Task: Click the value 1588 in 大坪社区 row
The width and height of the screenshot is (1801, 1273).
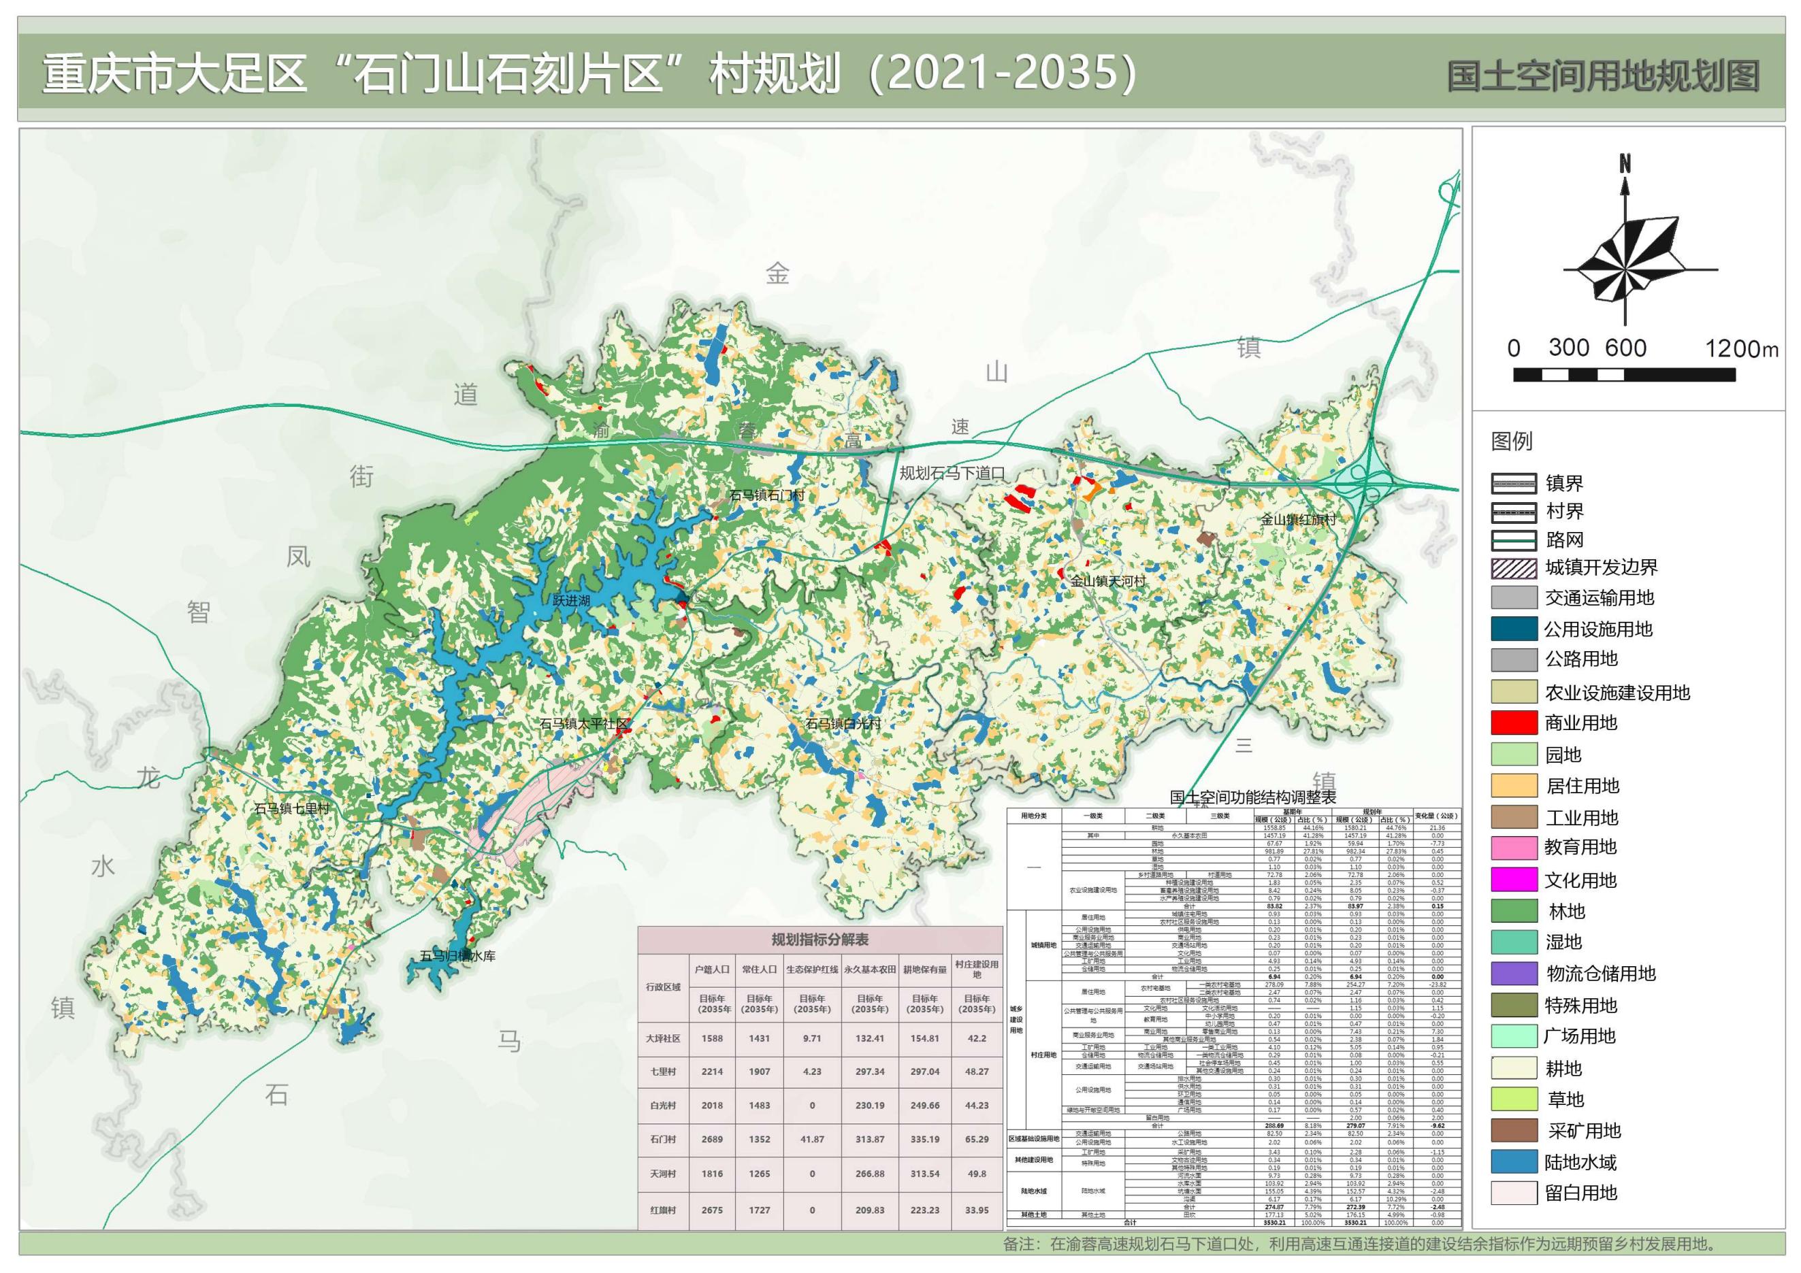Action: [712, 1039]
